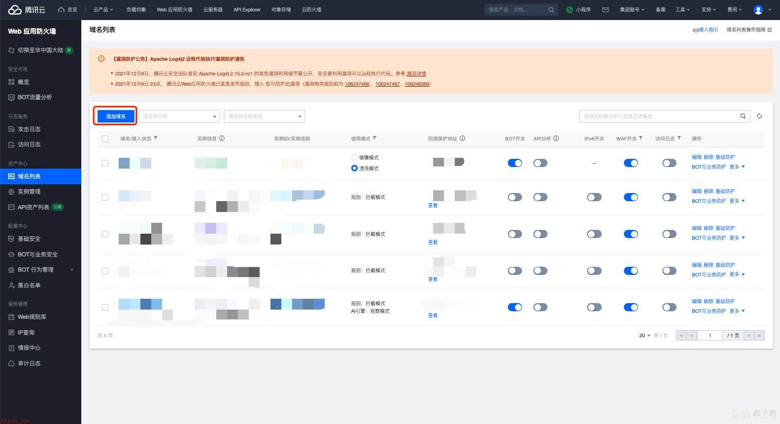
Task: Click the API分析 info icon
Action: coord(556,138)
